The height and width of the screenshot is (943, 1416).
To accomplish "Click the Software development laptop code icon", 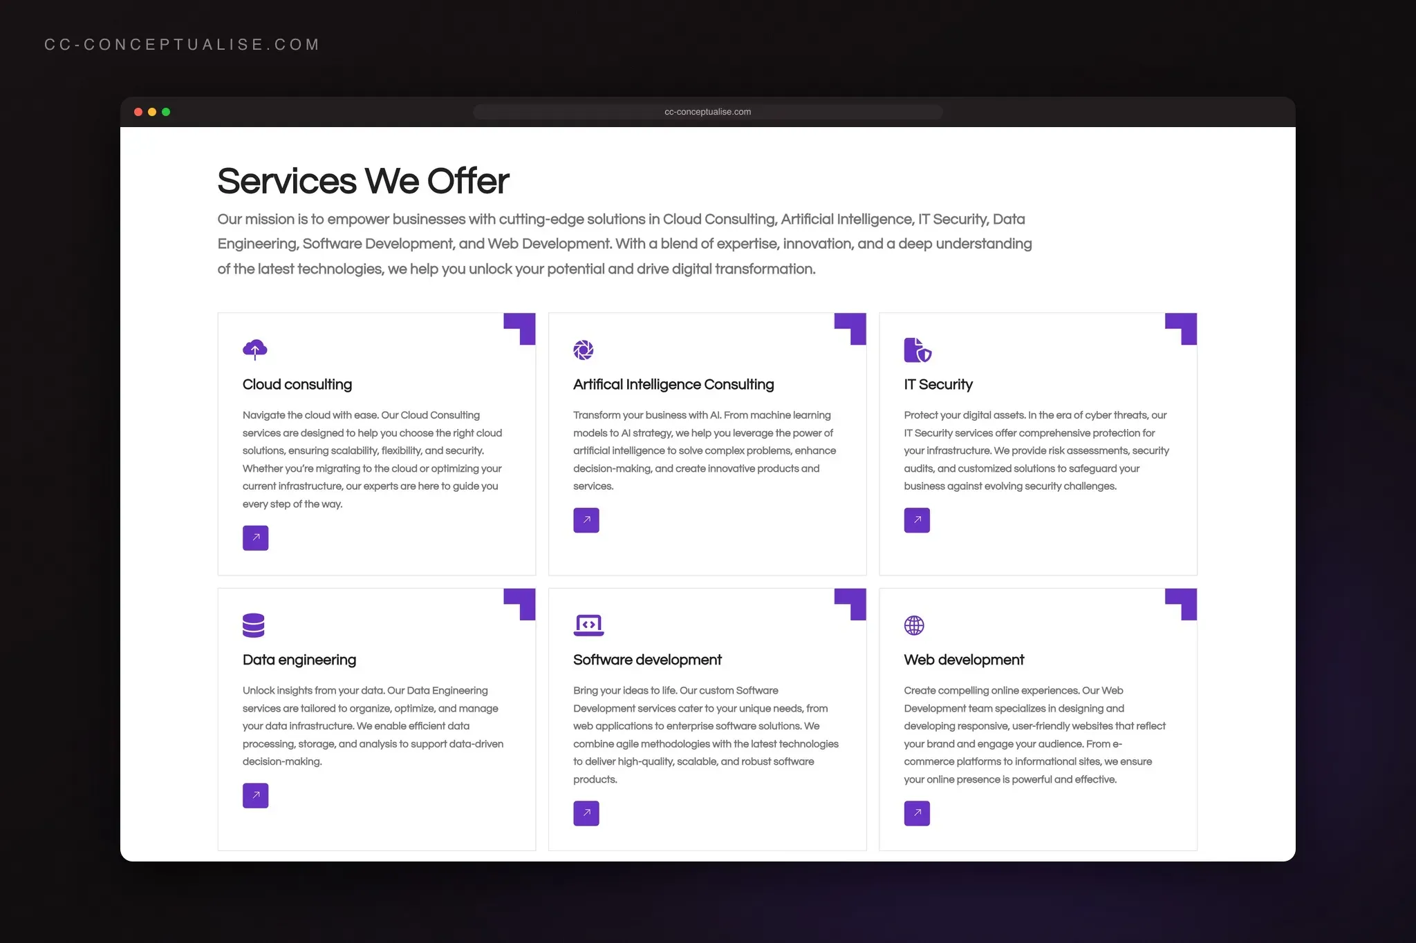I will [x=588, y=625].
